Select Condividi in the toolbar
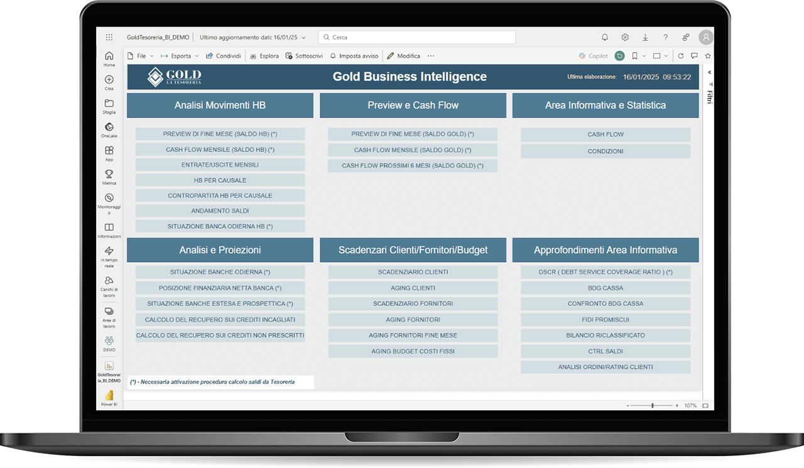Image resolution: width=804 pixels, height=468 pixels. 224,56
